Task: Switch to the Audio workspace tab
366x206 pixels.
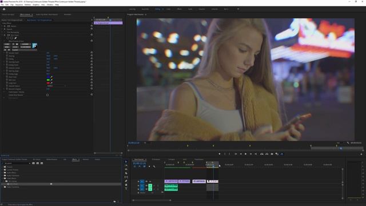Action: [190, 9]
